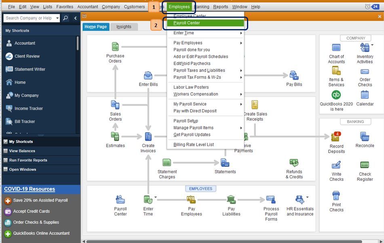Select Payroll Center in the Employees menu
The width and height of the screenshot is (384, 243).
pyautogui.click(x=205, y=23)
